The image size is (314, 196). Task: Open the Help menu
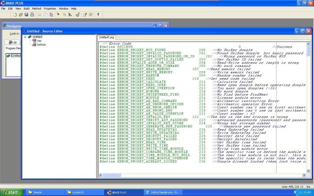[74, 9]
